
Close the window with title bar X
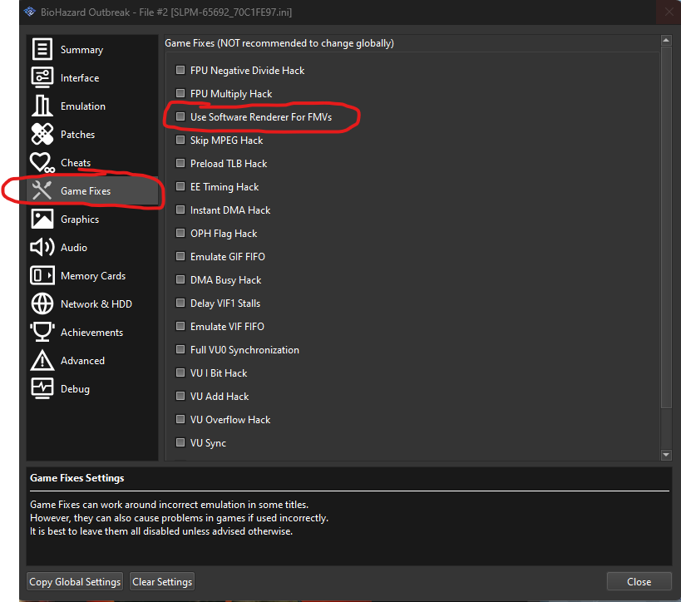pos(669,12)
